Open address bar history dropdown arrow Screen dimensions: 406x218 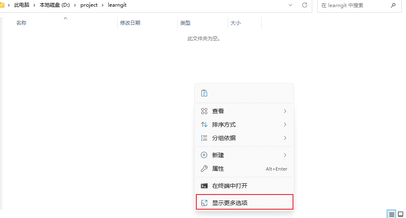291,5
